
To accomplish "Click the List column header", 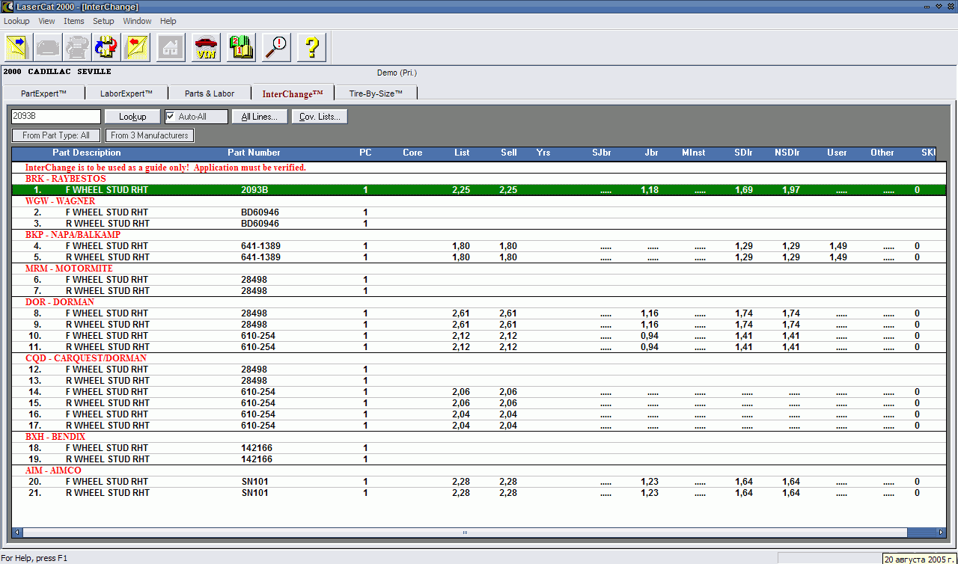I will point(462,153).
